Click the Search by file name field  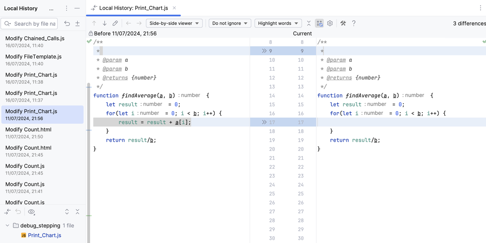tap(34, 24)
